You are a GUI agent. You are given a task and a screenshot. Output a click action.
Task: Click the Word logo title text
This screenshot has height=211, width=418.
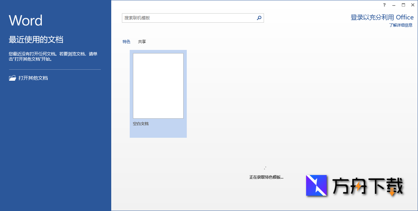26,20
